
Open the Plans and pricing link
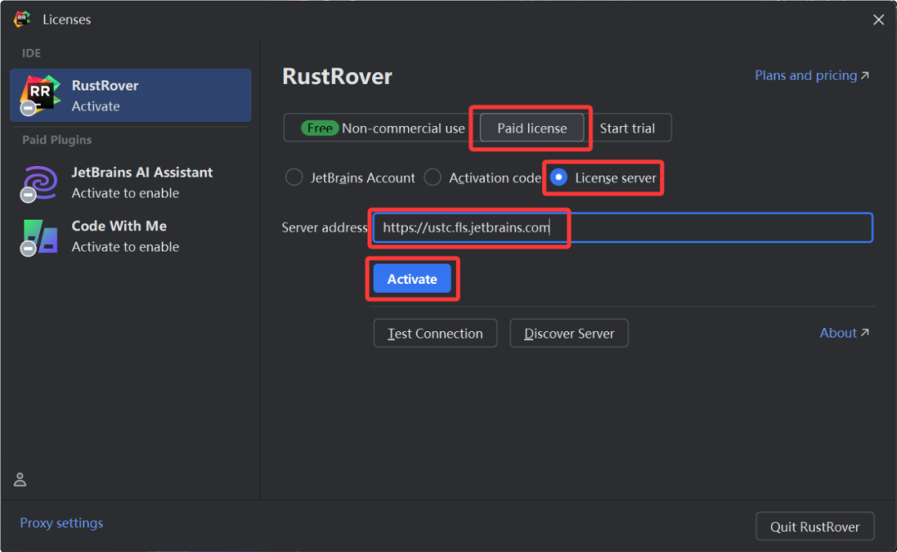(x=811, y=76)
